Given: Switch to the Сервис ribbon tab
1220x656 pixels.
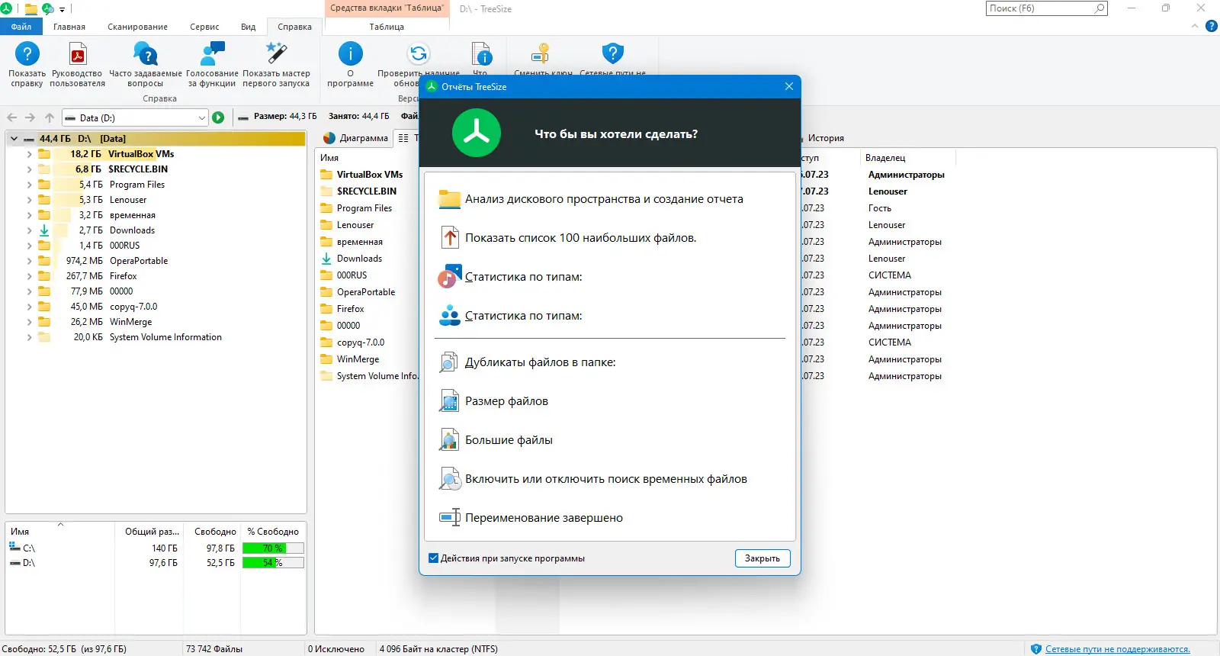Looking at the screenshot, I should (204, 27).
